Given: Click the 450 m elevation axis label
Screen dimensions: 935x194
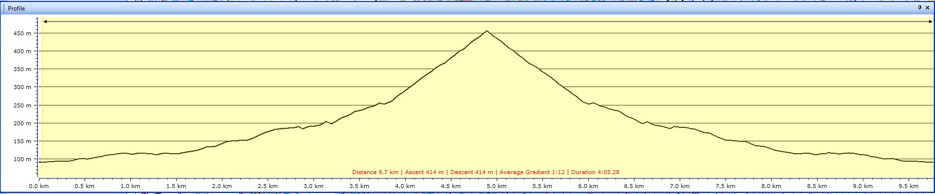Looking at the screenshot, I should click(22, 33).
